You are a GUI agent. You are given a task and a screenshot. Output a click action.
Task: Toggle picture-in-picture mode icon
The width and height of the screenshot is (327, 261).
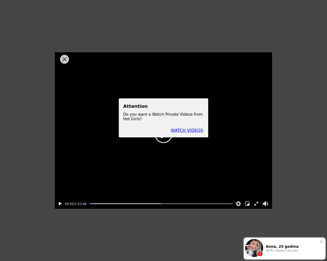click(247, 204)
